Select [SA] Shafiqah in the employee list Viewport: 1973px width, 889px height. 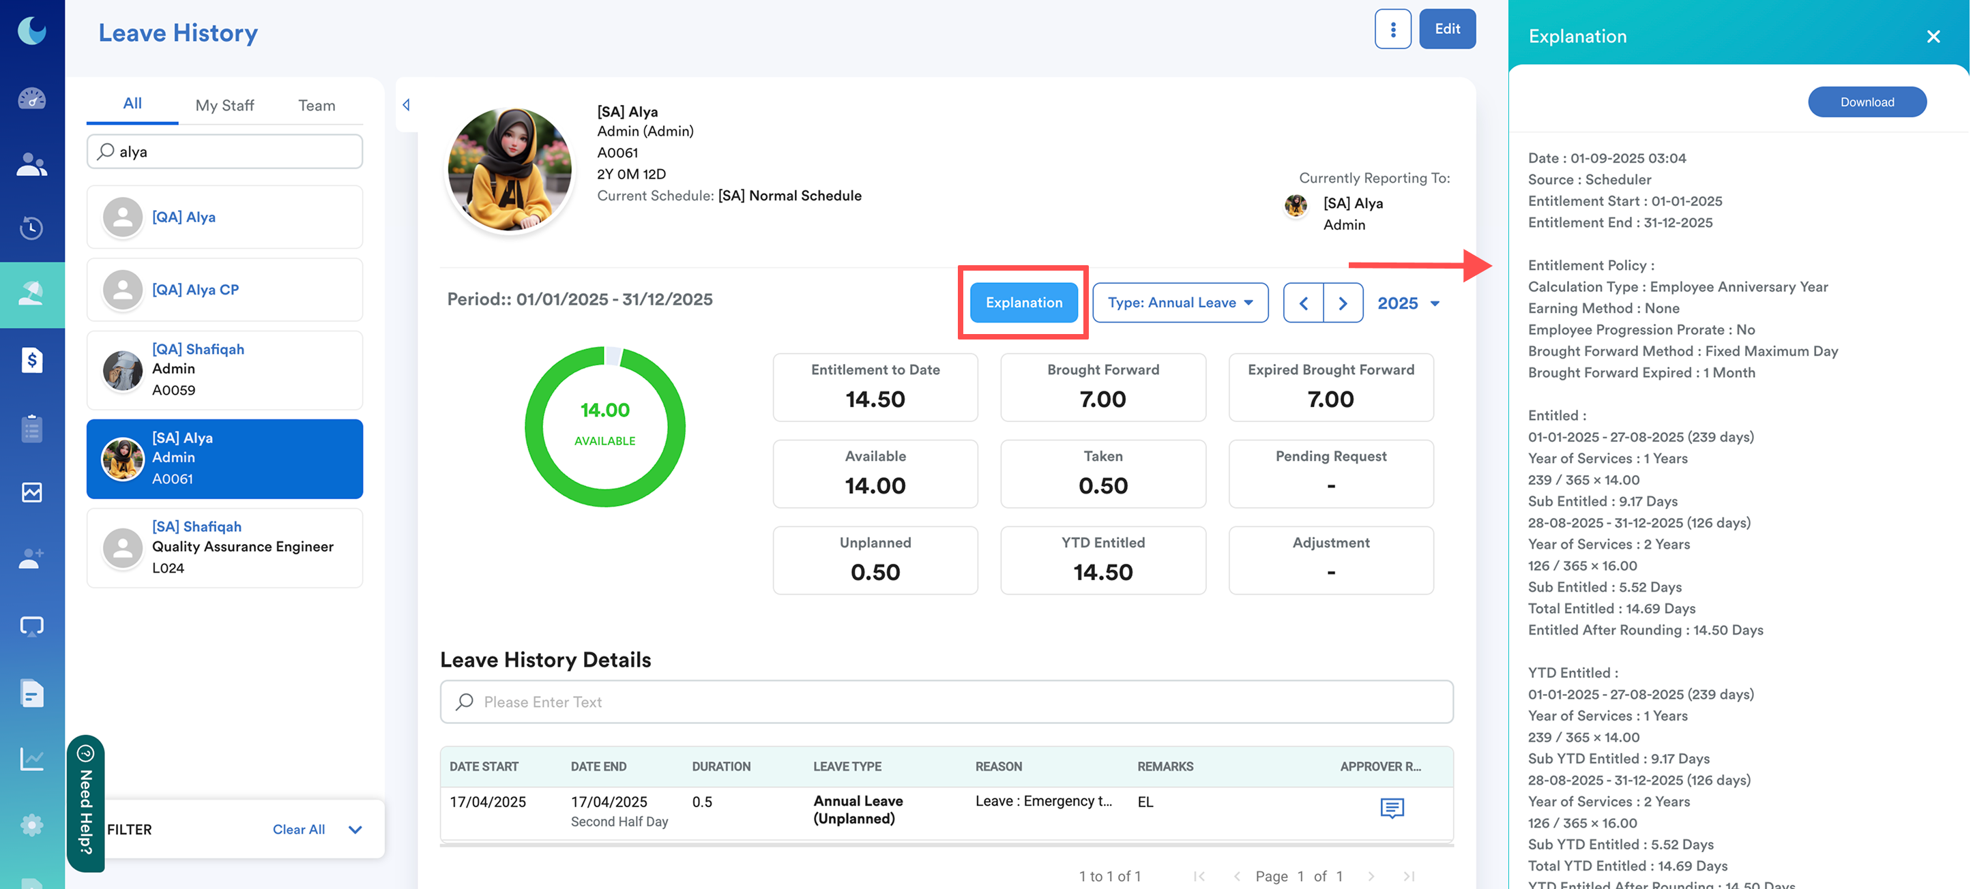(x=224, y=547)
